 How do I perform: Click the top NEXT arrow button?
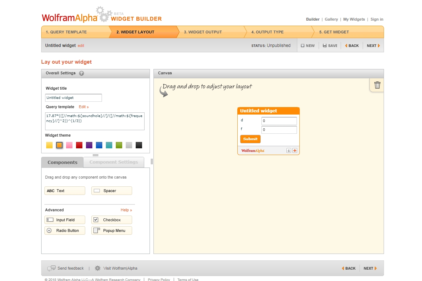click(373, 46)
